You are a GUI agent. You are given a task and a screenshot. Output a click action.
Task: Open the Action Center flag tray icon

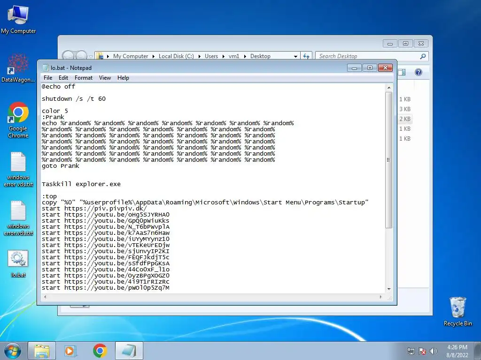pyautogui.click(x=422, y=351)
